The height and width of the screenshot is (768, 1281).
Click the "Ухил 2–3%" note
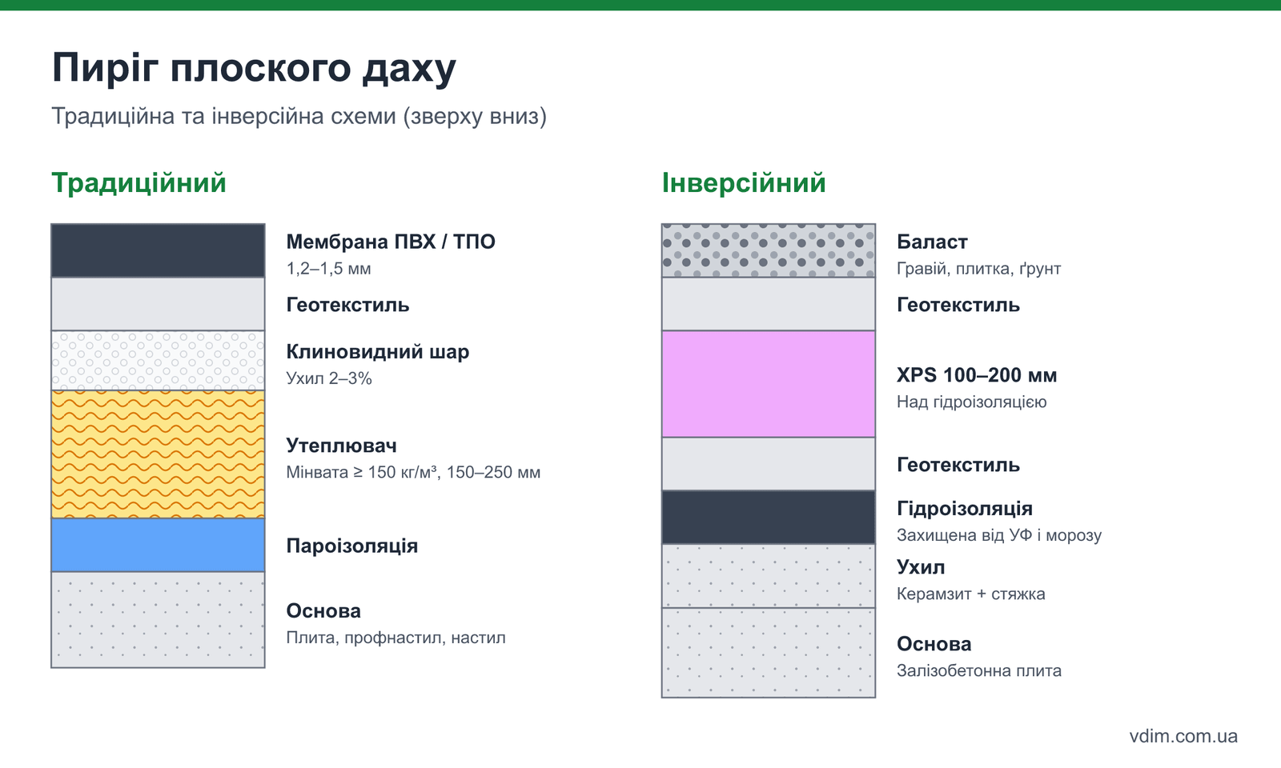tap(329, 378)
